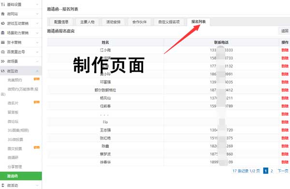Delete the 王志强 row
The width and height of the screenshot is (290, 189).
tap(285, 130)
